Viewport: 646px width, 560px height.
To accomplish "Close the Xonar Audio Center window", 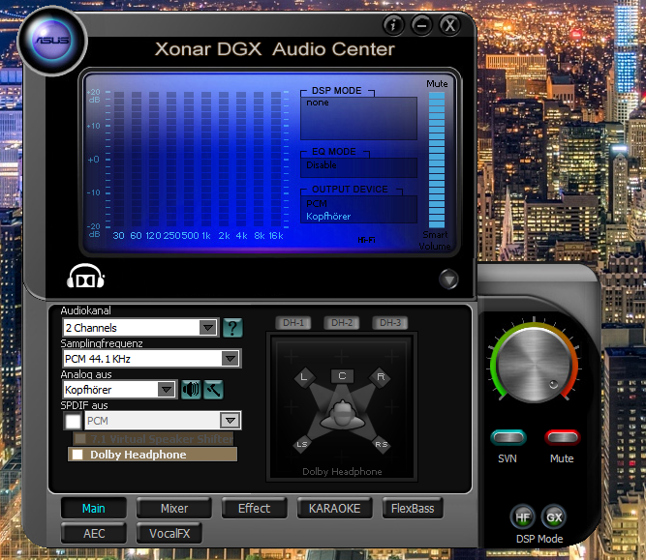I will 449,25.
